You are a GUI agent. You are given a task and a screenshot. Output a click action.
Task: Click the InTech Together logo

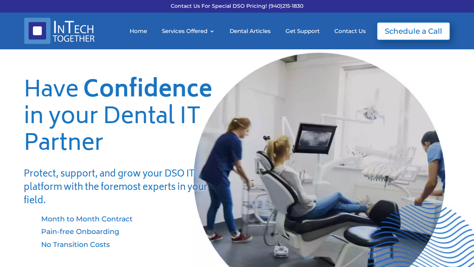tap(59, 31)
